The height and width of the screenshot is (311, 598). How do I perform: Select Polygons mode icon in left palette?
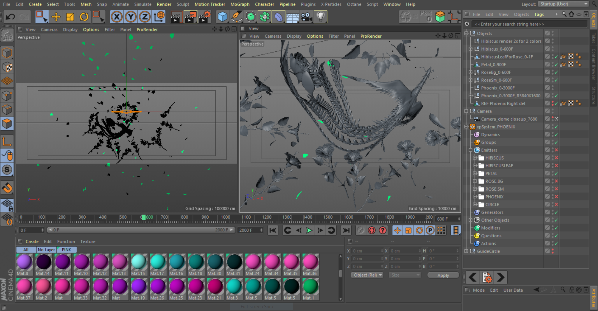[x=7, y=124]
